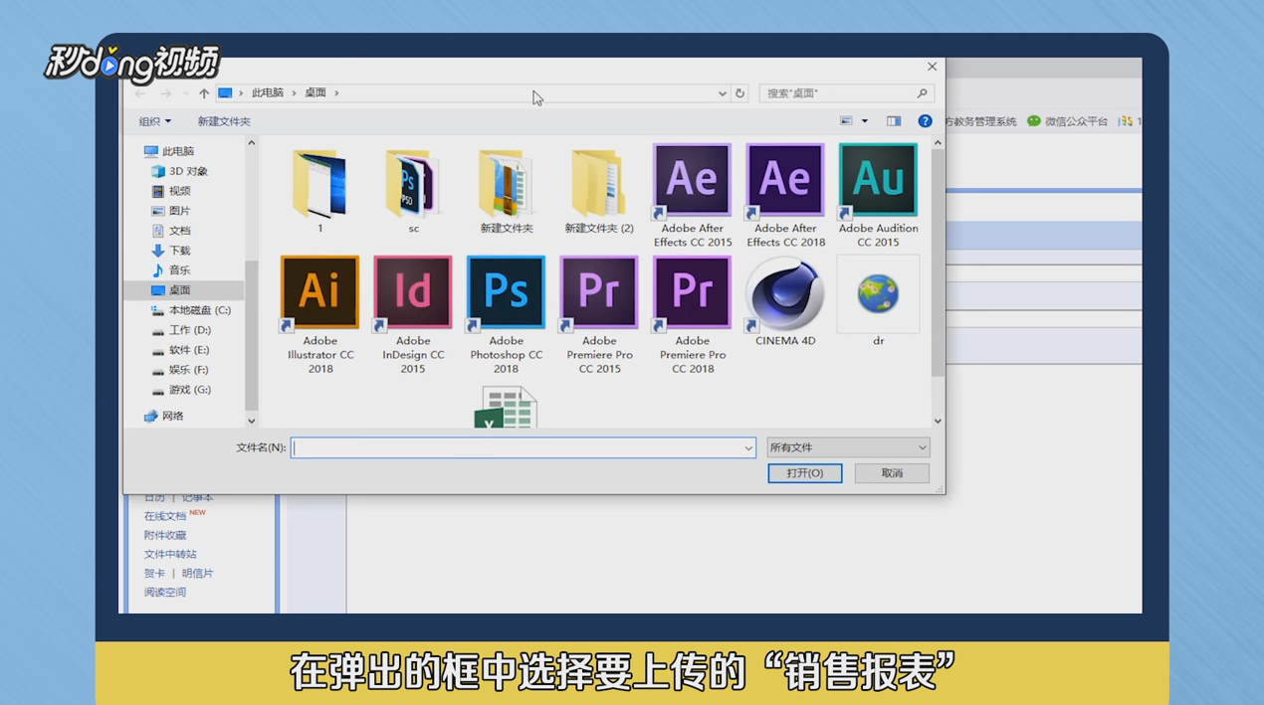Select 音乐 in navigation tree
This screenshot has width=1264, height=705.
click(171, 270)
